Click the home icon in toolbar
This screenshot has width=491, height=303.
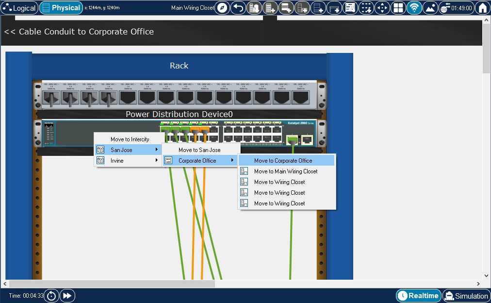482,8
